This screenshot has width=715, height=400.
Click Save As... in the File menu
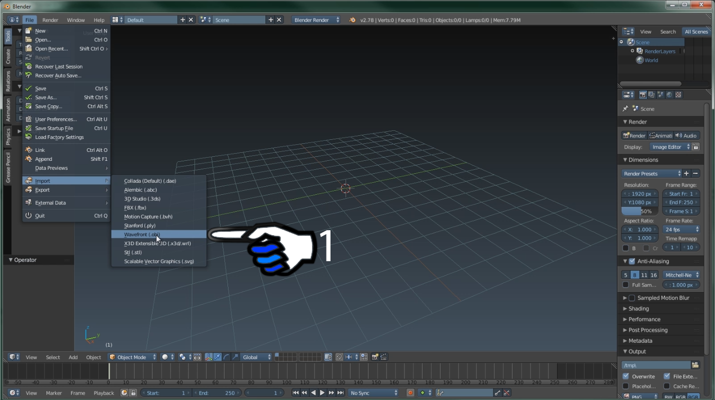coord(46,97)
